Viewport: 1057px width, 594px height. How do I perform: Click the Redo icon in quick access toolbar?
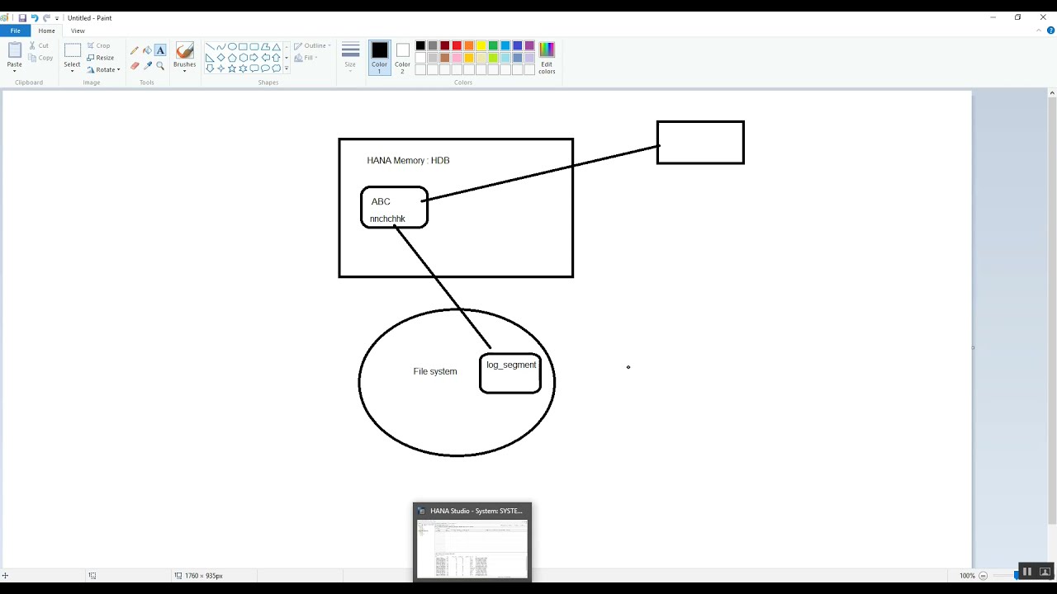point(47,17)
